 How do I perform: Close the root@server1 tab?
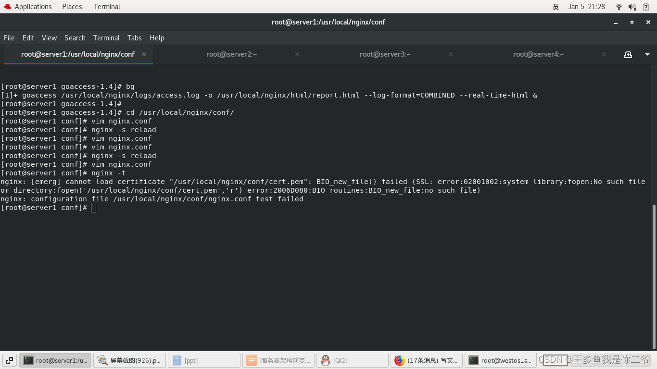point(144,54)
